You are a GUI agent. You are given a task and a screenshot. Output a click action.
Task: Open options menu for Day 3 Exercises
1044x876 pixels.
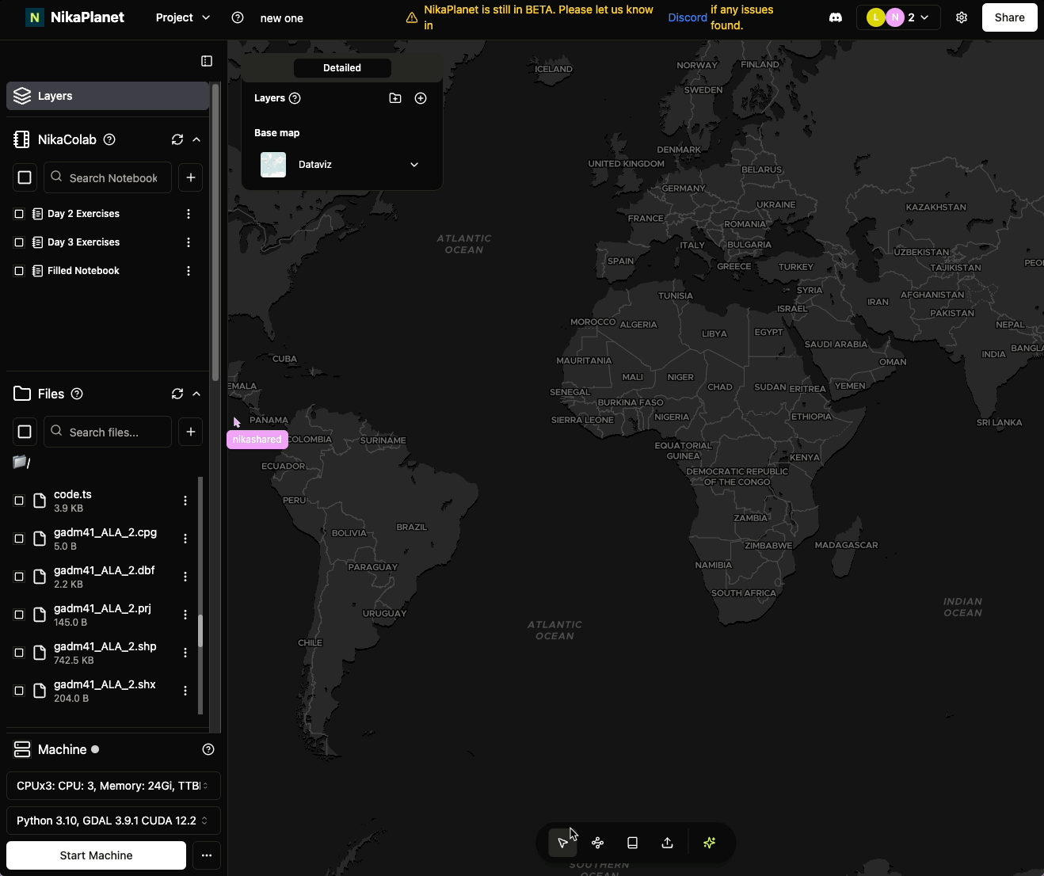pyautogui.click(x=189, y=242)
